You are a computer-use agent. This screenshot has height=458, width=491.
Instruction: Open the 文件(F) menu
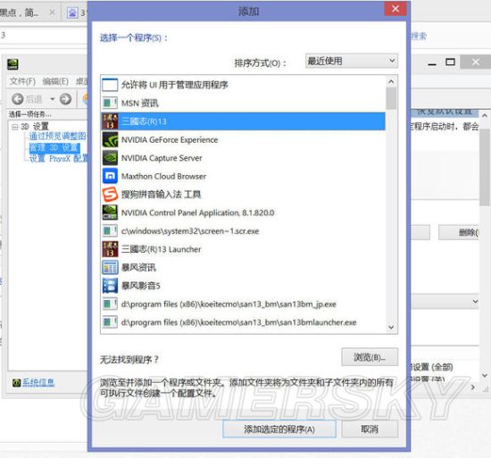point(22,81)
